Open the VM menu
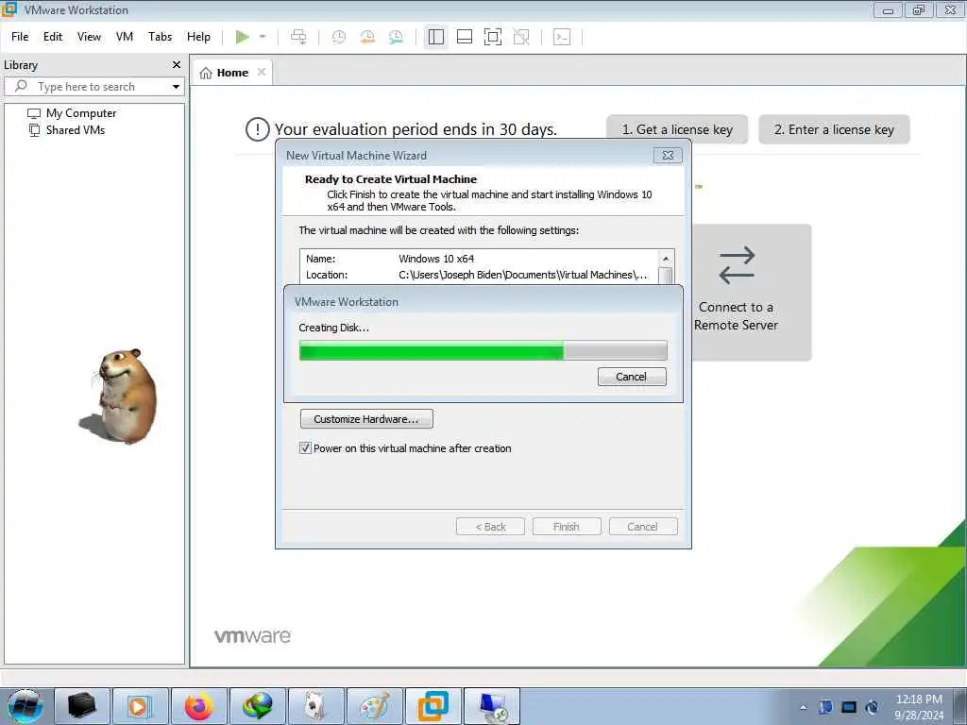 125,37
